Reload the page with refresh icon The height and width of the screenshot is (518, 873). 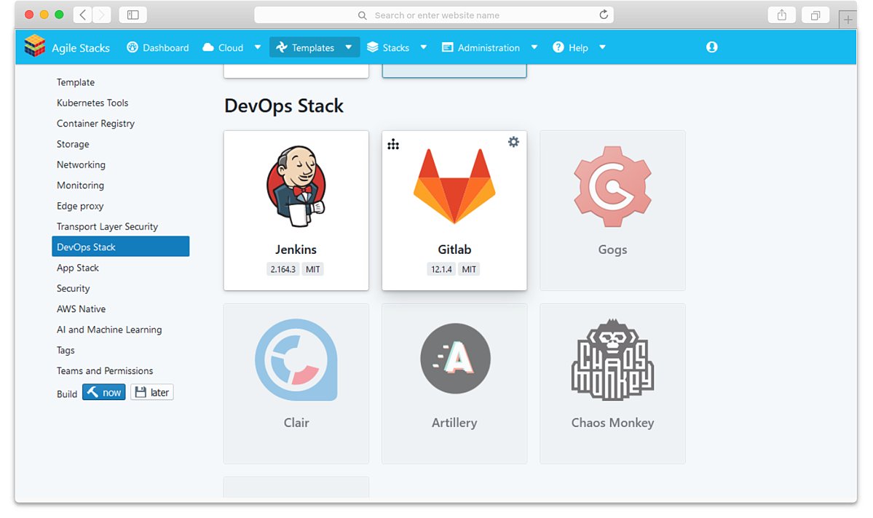[x=604, y=15]
